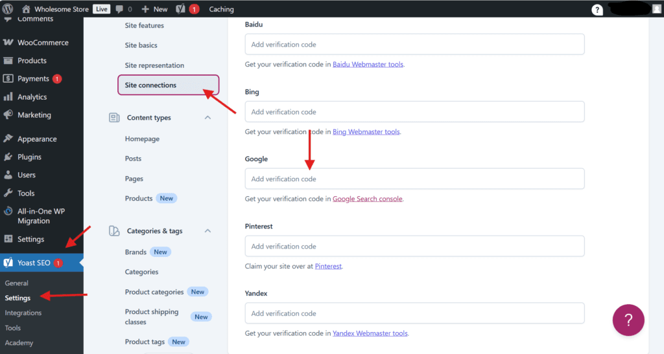
Task: Click the Yoast icon in the admin bar
Action: (x=180, y=9)
